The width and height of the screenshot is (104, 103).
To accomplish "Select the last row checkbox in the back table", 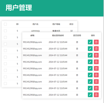I will [x=5, y=84].
